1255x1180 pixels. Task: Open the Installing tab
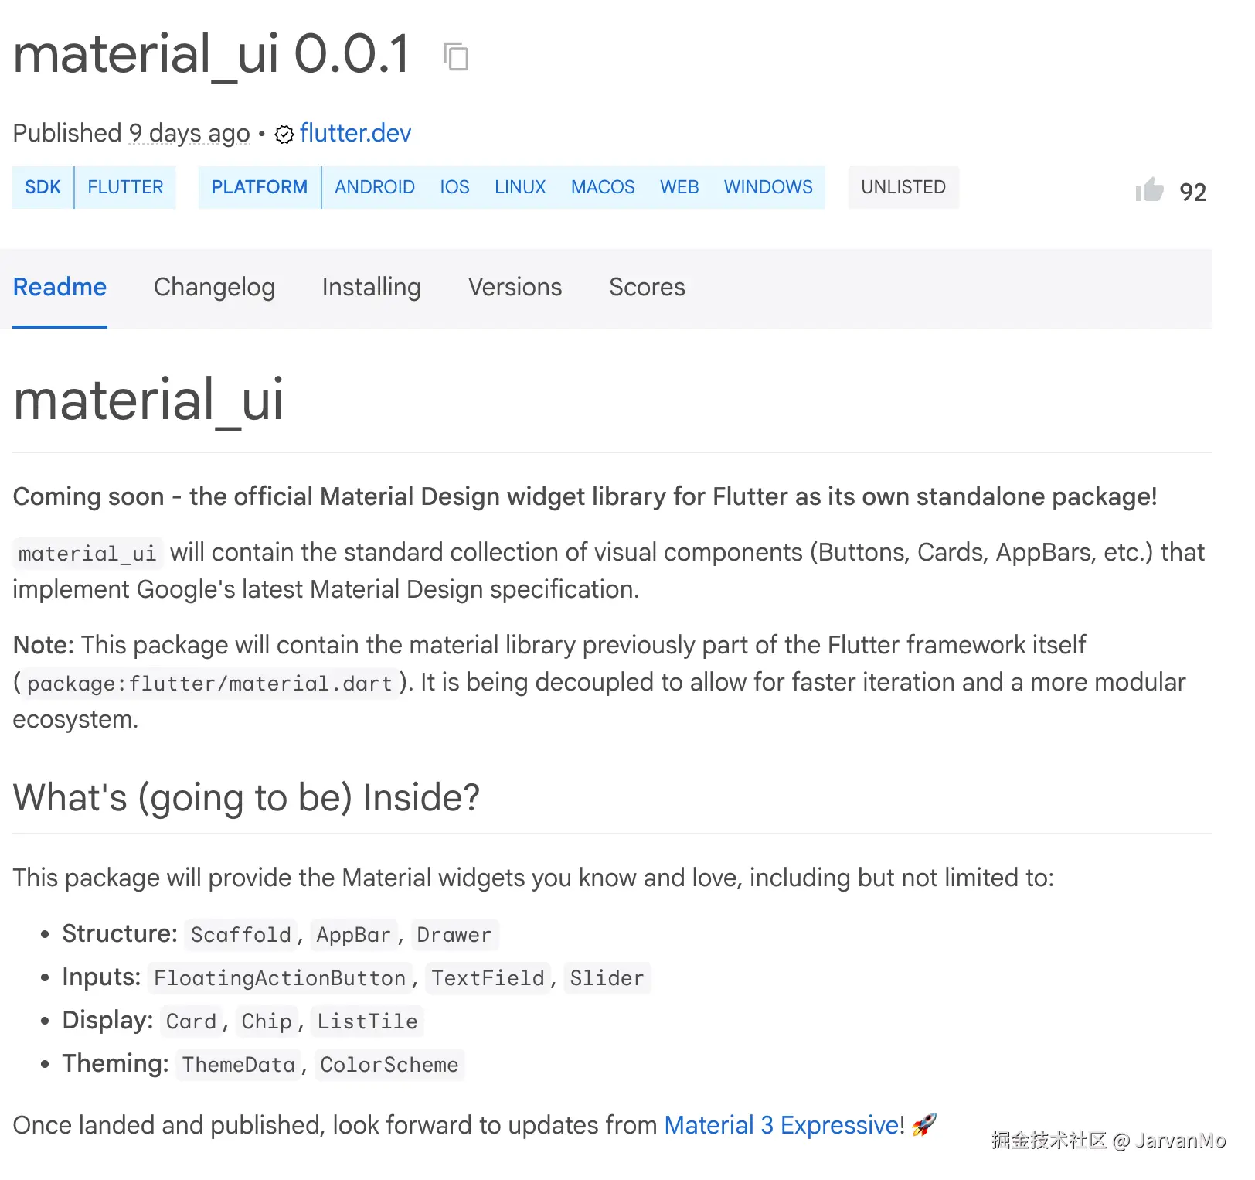(371, 287)
